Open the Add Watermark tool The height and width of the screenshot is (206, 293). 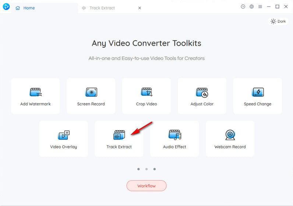pyautogui.click(x=35, y=96)
